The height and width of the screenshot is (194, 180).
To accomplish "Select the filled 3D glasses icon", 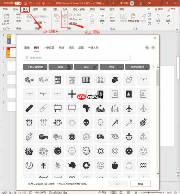I will coord(29,80).
